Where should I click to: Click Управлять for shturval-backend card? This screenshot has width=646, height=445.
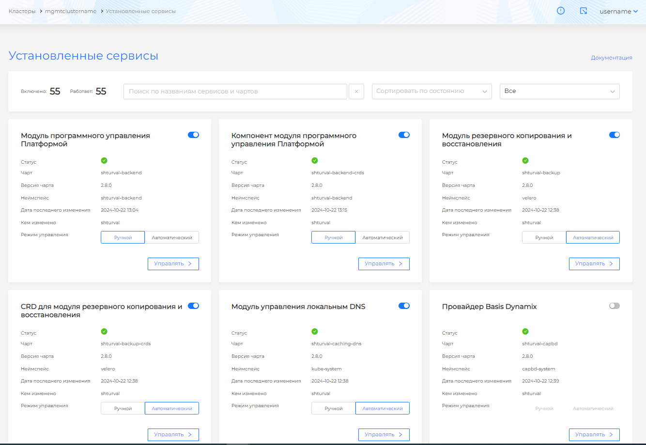click(173, 264)
